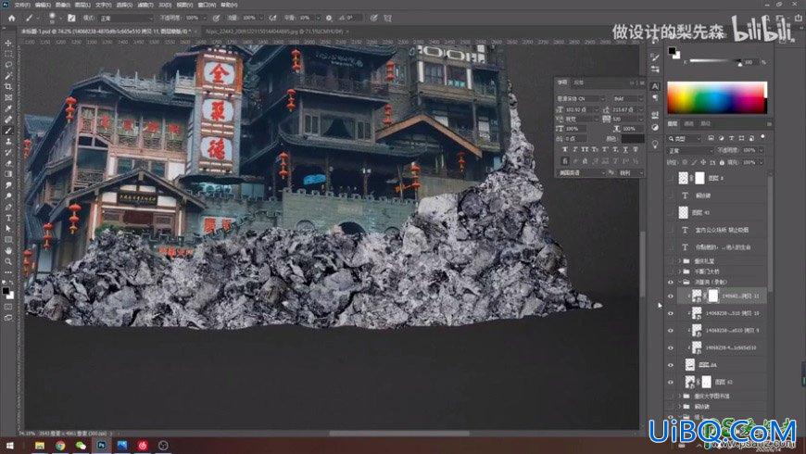Image resolution: width=806 pixels, height=454 pixels.
Task: Hide the 图层 42 masked layer
Action: tap(671, 382)
